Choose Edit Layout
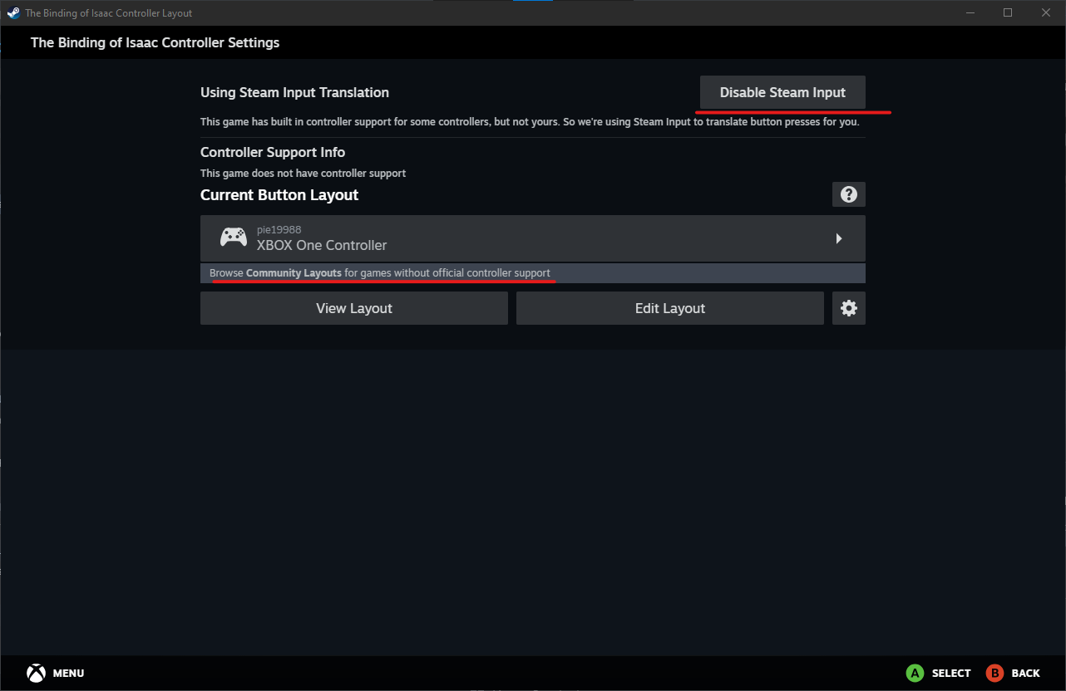 [669, 308]
